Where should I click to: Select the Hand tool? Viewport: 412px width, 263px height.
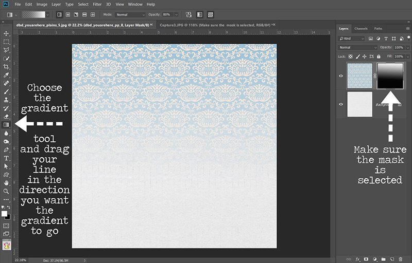[7, 182]
